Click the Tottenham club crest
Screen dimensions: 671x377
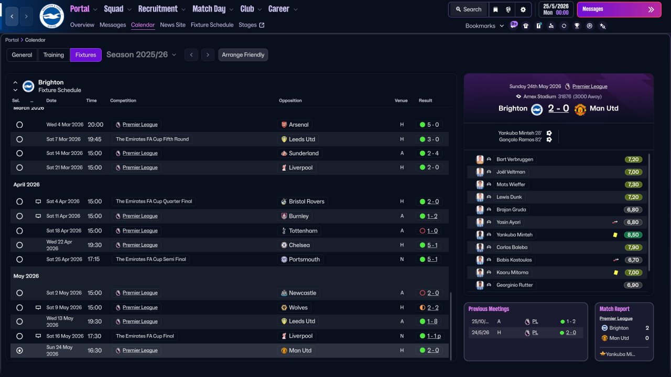(284, 230)
